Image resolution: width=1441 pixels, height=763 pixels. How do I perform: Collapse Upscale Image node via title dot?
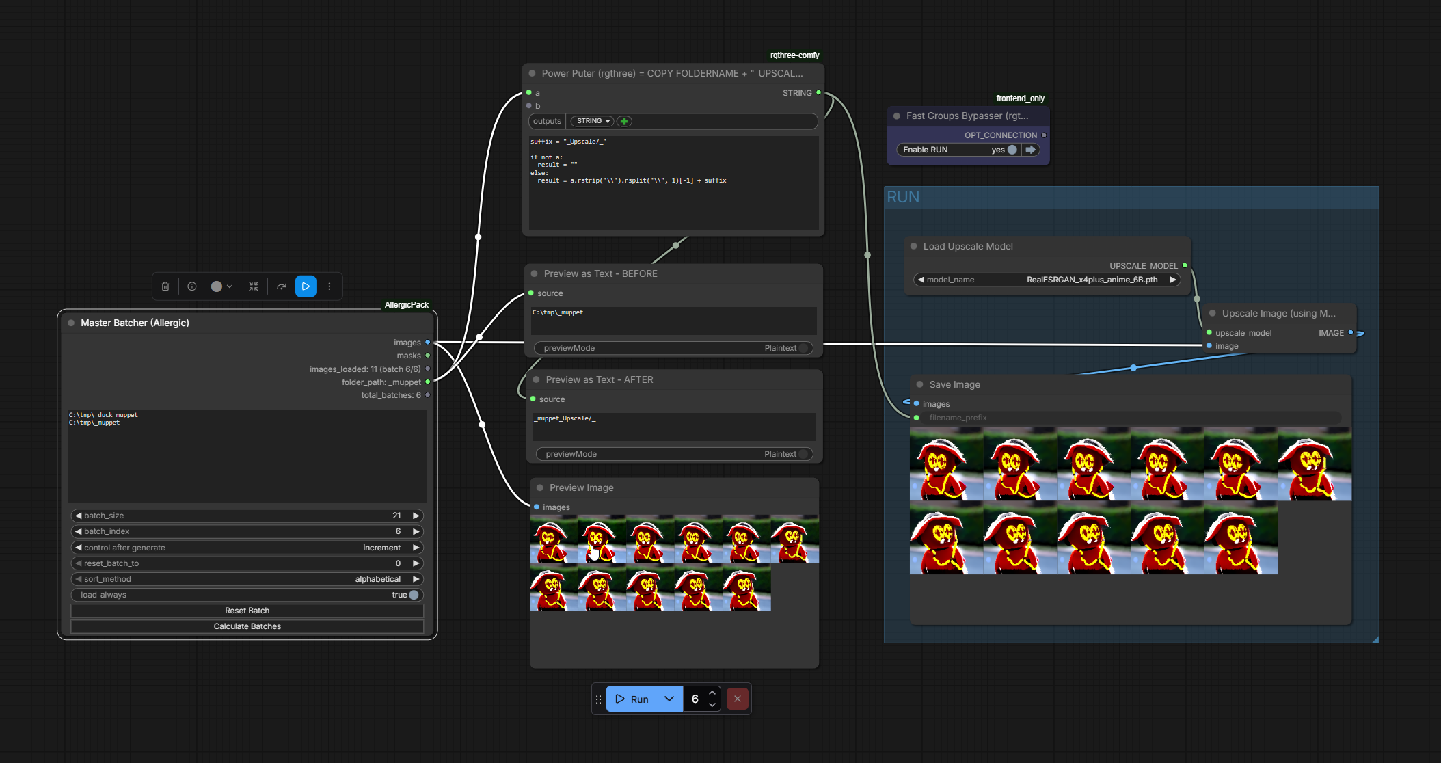tap(1212, 313)
